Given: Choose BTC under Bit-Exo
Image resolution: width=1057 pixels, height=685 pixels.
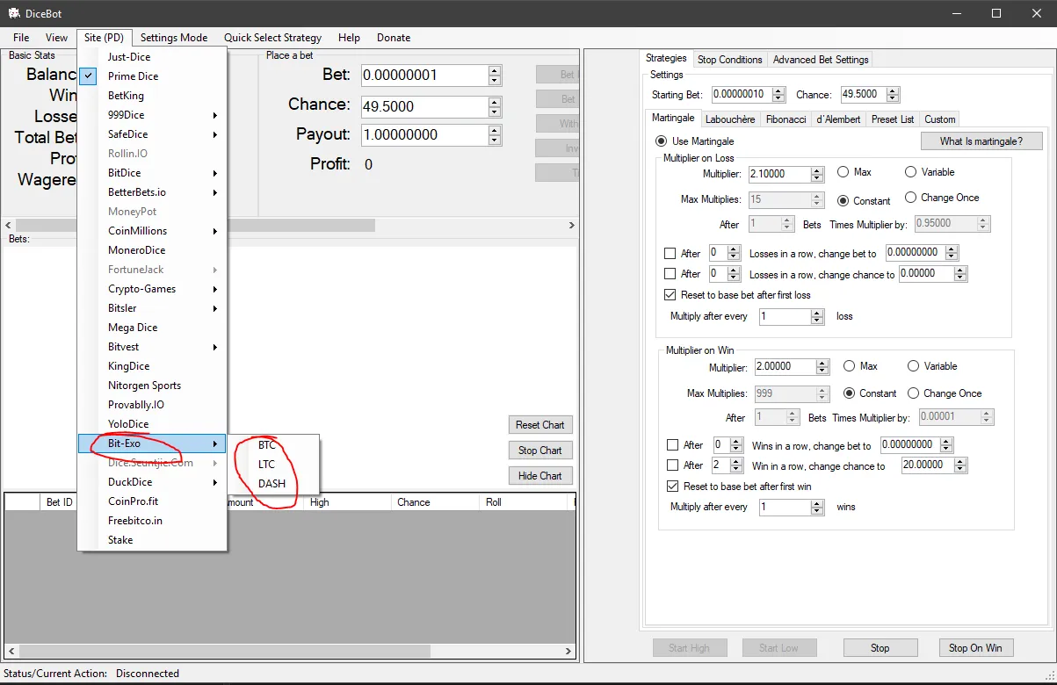Looking at the screenshot, I should click(x=273, y=445).
